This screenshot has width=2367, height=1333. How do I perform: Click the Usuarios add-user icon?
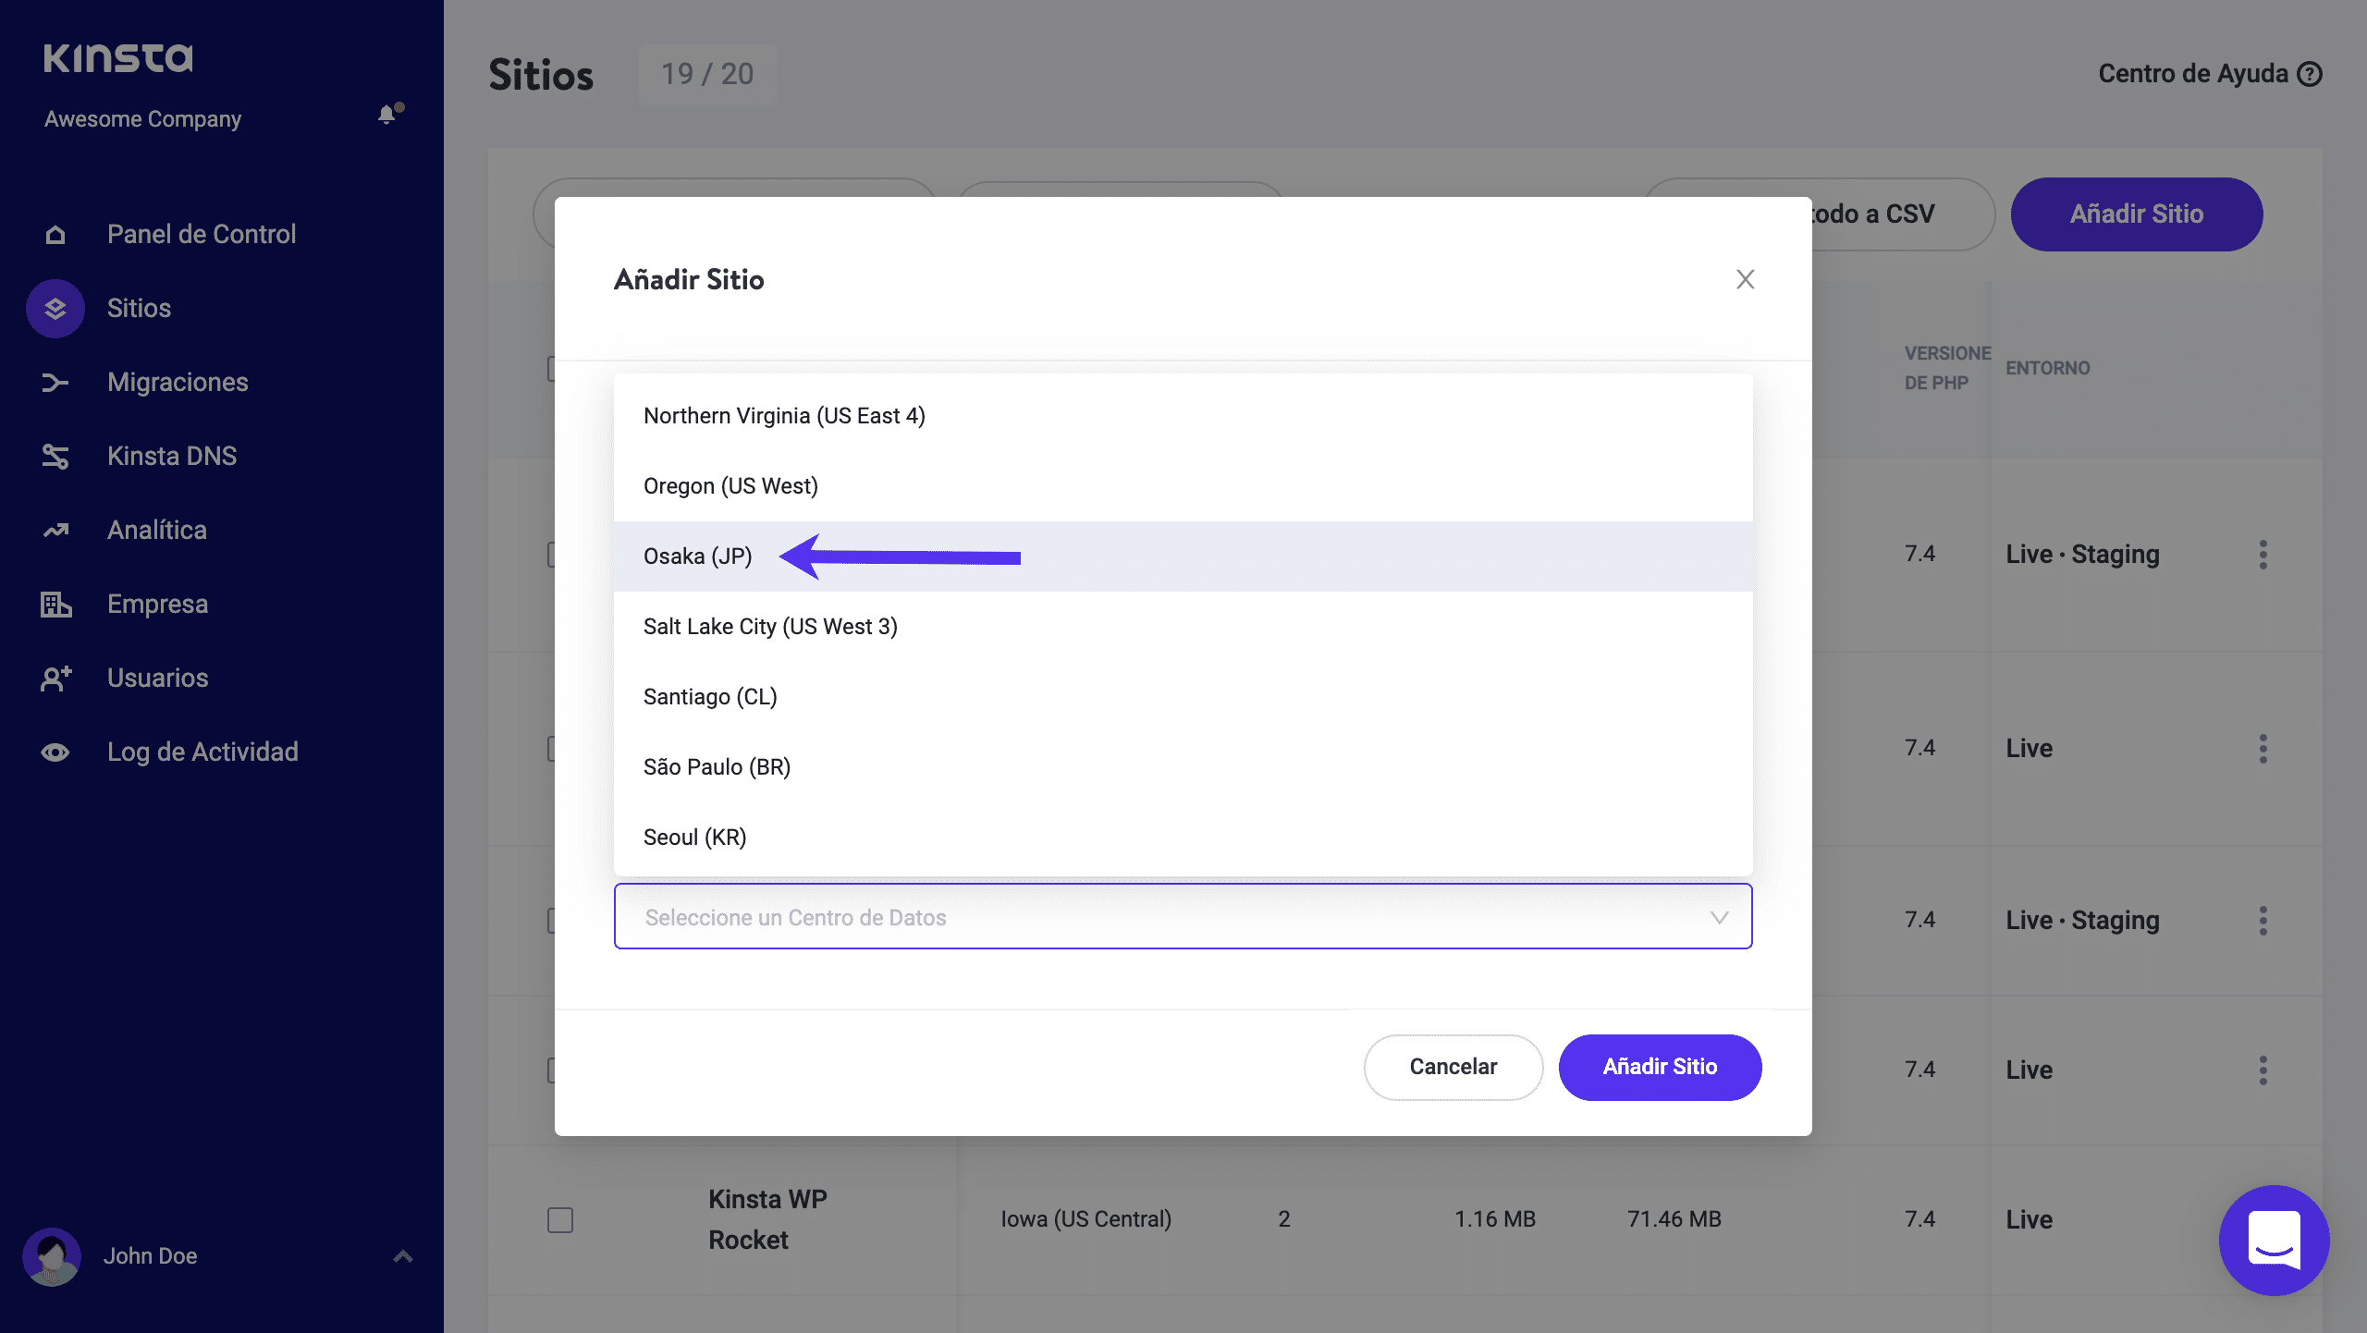[55, 679]
